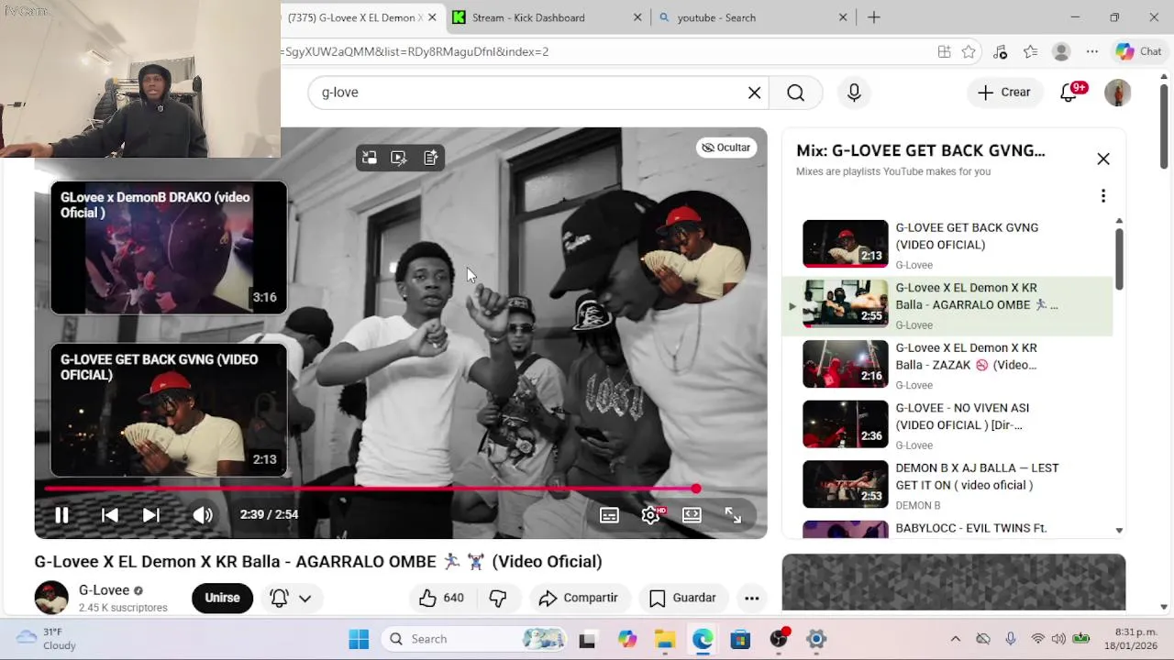This screenshot has width=1174, height=660.
Task: Open File Explorer from the taskbar
Action: tap(665, 639)
